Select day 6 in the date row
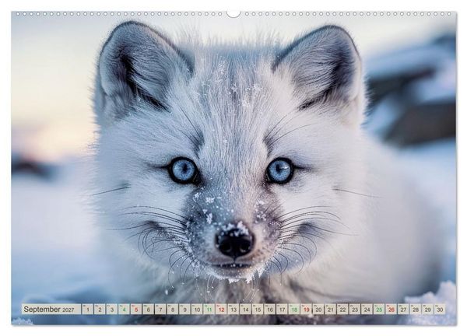Image resolution: width=467 pixels, height=336 pixels. click(x=149, y=310)
